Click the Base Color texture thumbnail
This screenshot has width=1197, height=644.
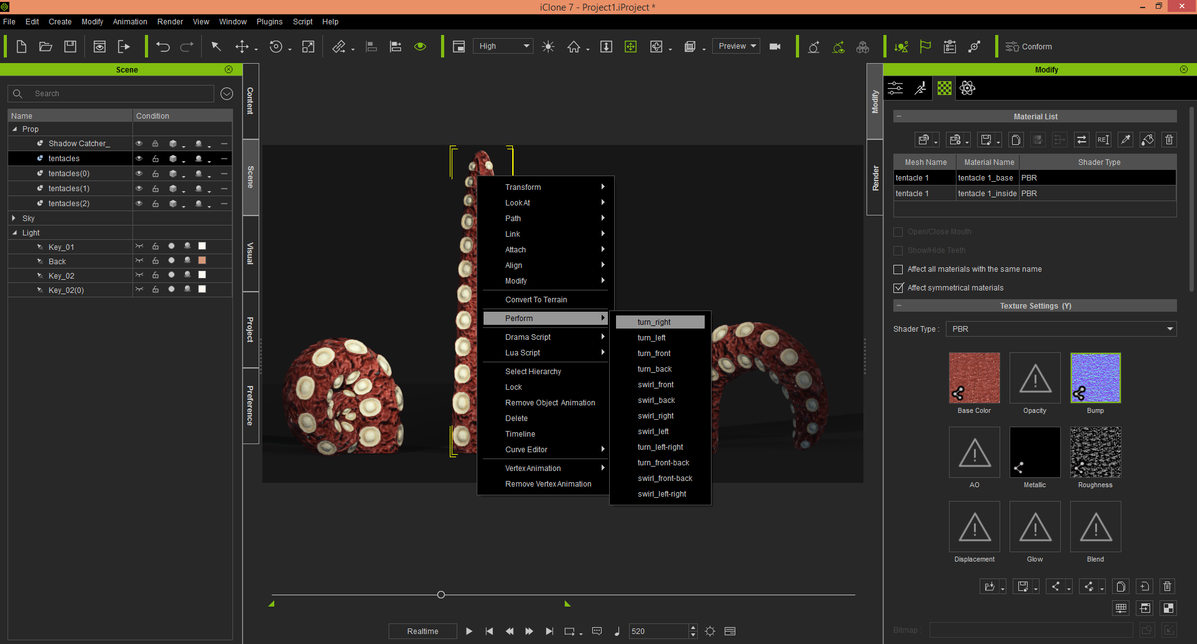pos(974,378)
